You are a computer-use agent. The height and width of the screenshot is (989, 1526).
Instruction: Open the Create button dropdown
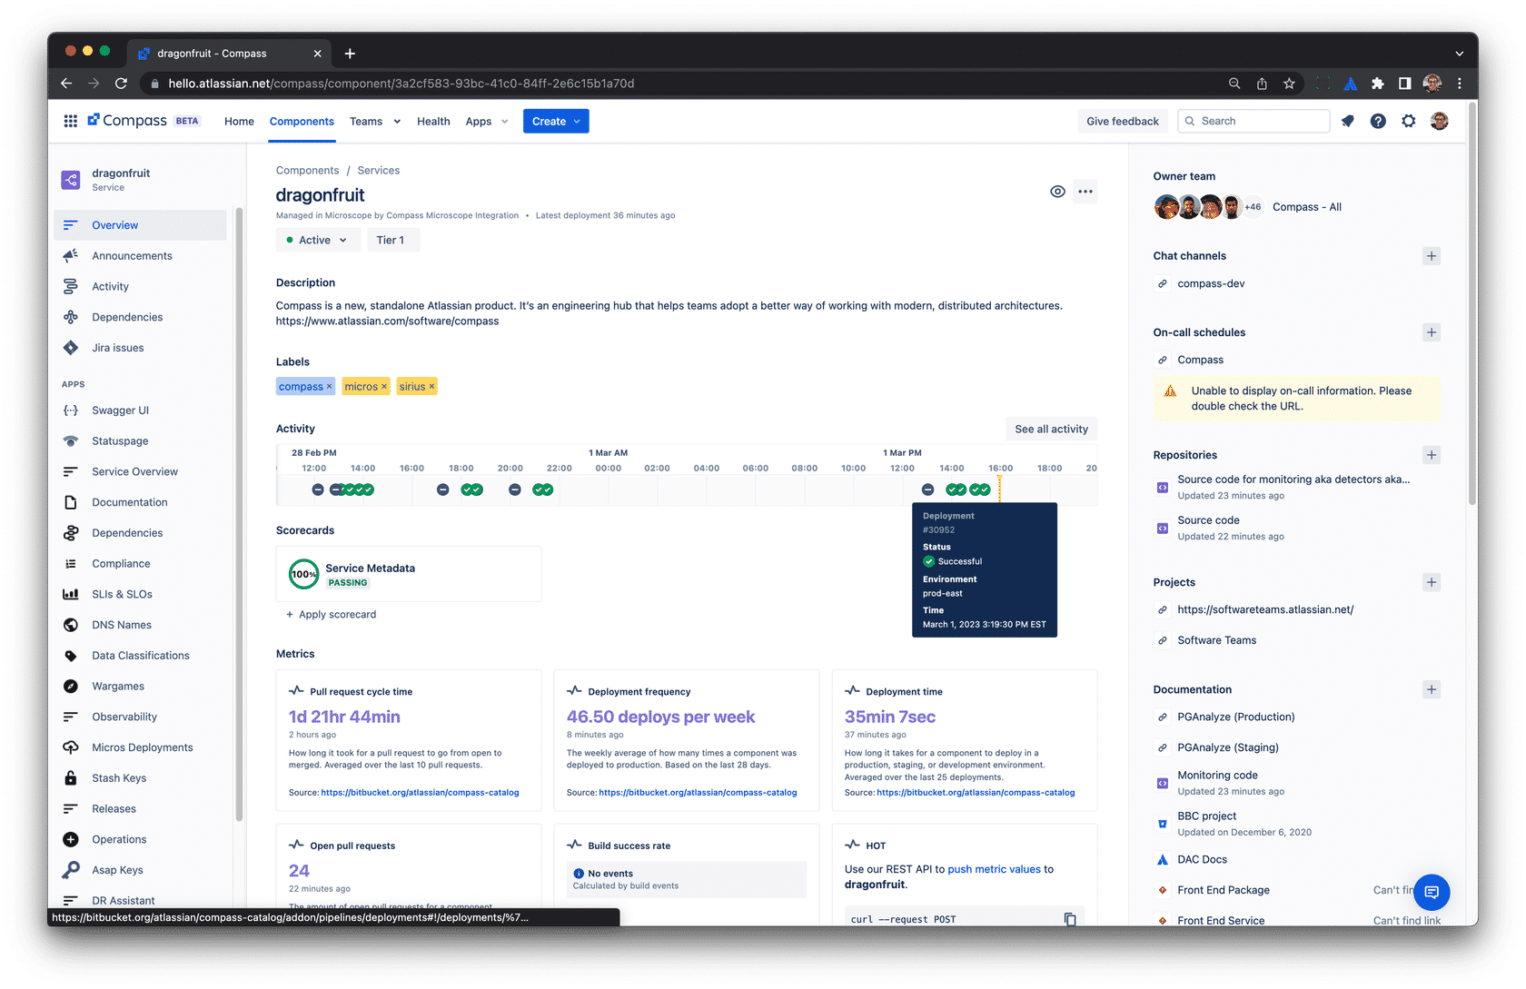click(x=556, y=121)
